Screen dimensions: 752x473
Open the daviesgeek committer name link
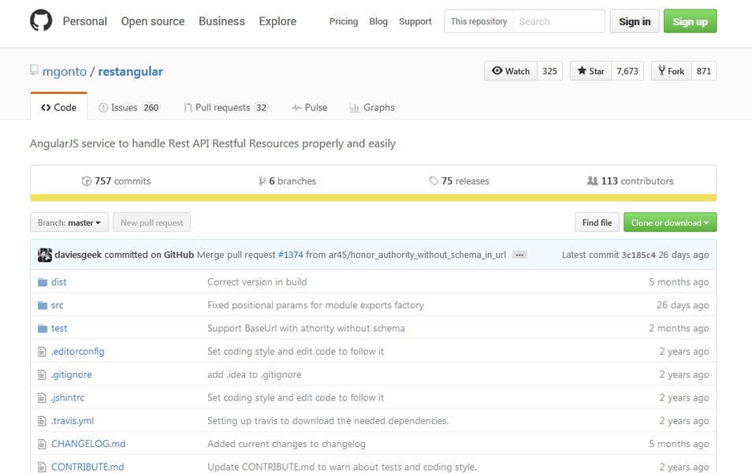coord(78,255)
